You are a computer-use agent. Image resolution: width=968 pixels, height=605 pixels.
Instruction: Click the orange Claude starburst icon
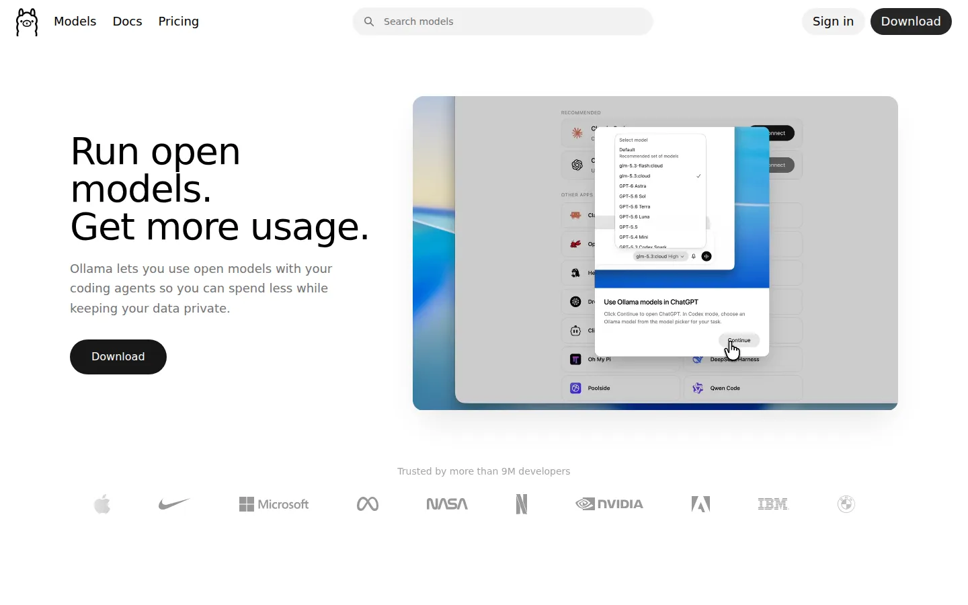[577, 133]
